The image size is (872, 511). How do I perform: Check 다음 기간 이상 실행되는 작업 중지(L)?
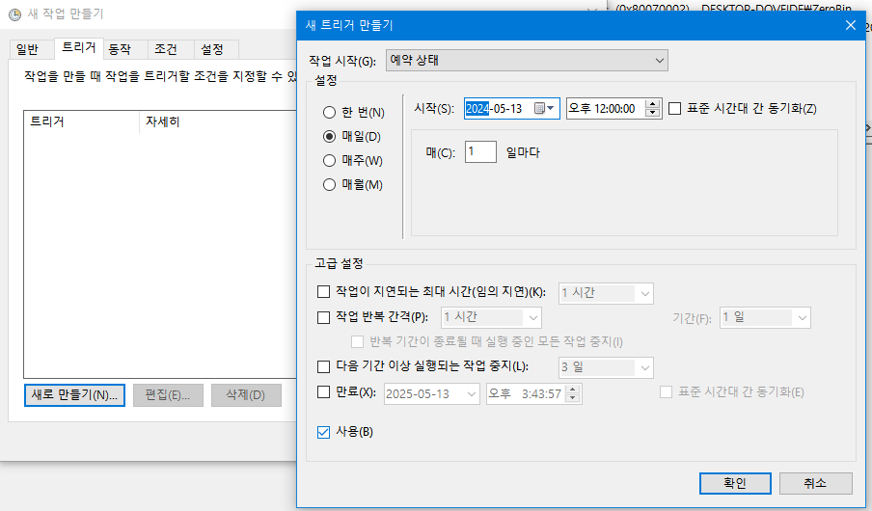coord(323,366)
